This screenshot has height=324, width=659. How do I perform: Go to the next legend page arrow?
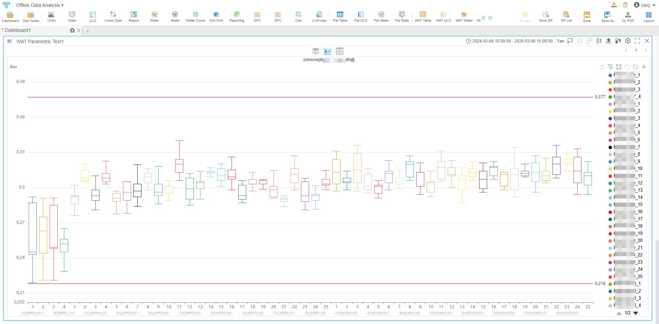636,313
